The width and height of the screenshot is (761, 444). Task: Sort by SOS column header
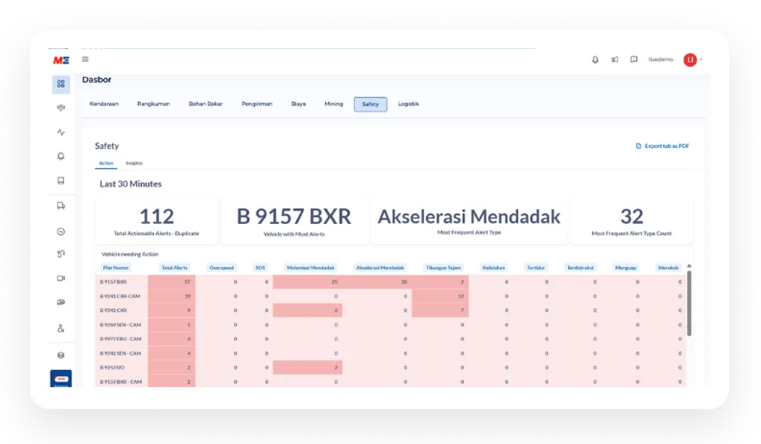pos(260,267)
